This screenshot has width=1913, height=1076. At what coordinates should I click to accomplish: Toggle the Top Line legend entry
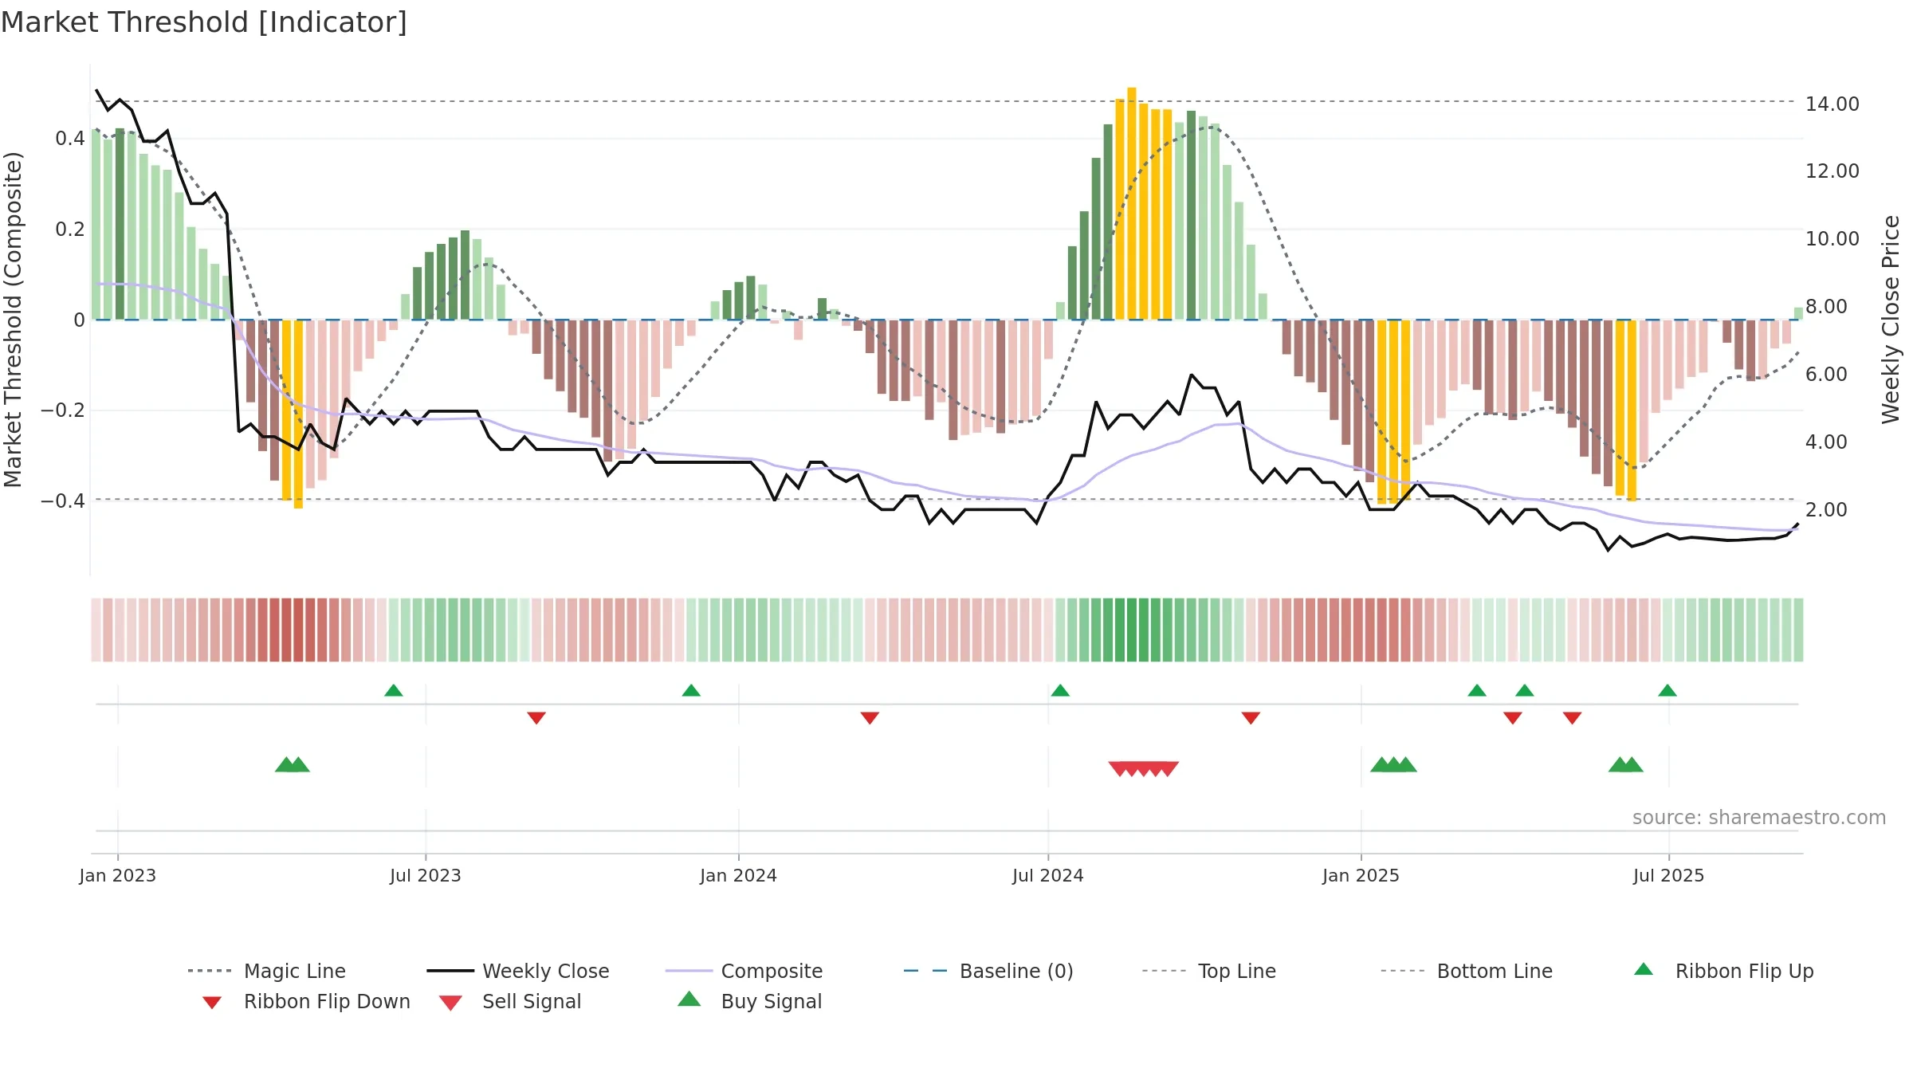(1209, 971)
